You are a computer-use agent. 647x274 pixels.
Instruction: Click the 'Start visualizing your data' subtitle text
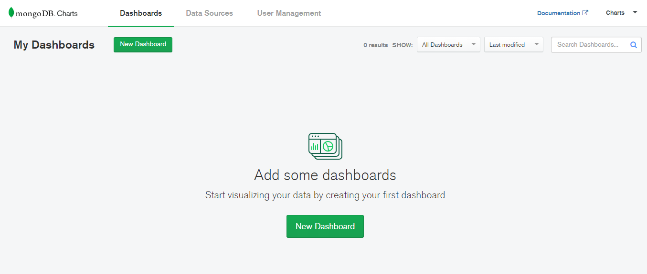click(325, 195)
